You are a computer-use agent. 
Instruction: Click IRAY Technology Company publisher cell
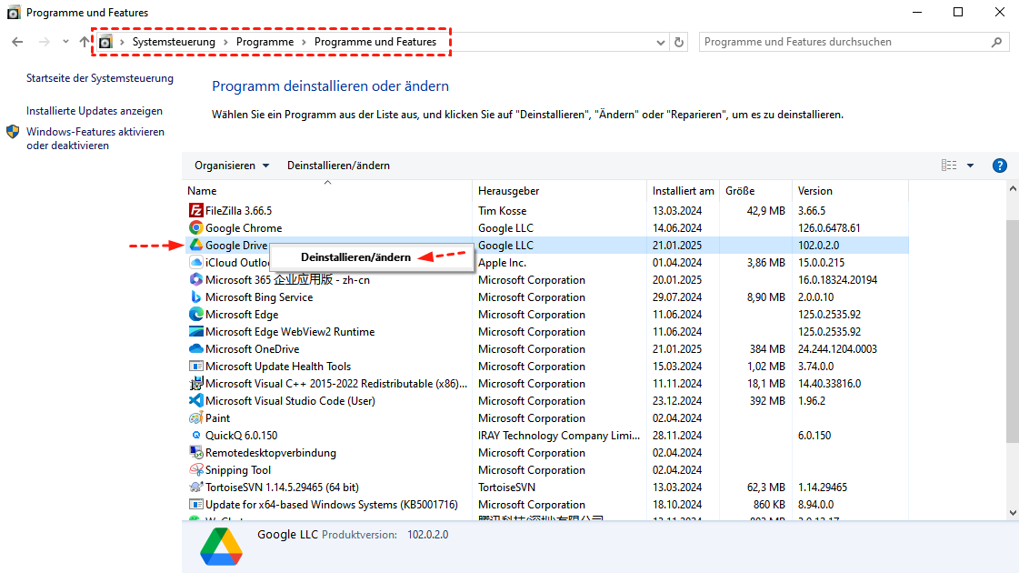(559, 435)
